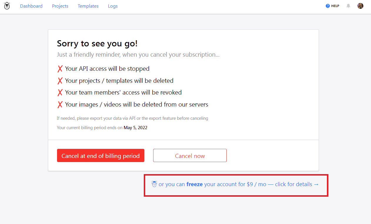The height and width of the screenshot is (224, 371).
Task: Go to the Projects section
Action: pos(60,6)
